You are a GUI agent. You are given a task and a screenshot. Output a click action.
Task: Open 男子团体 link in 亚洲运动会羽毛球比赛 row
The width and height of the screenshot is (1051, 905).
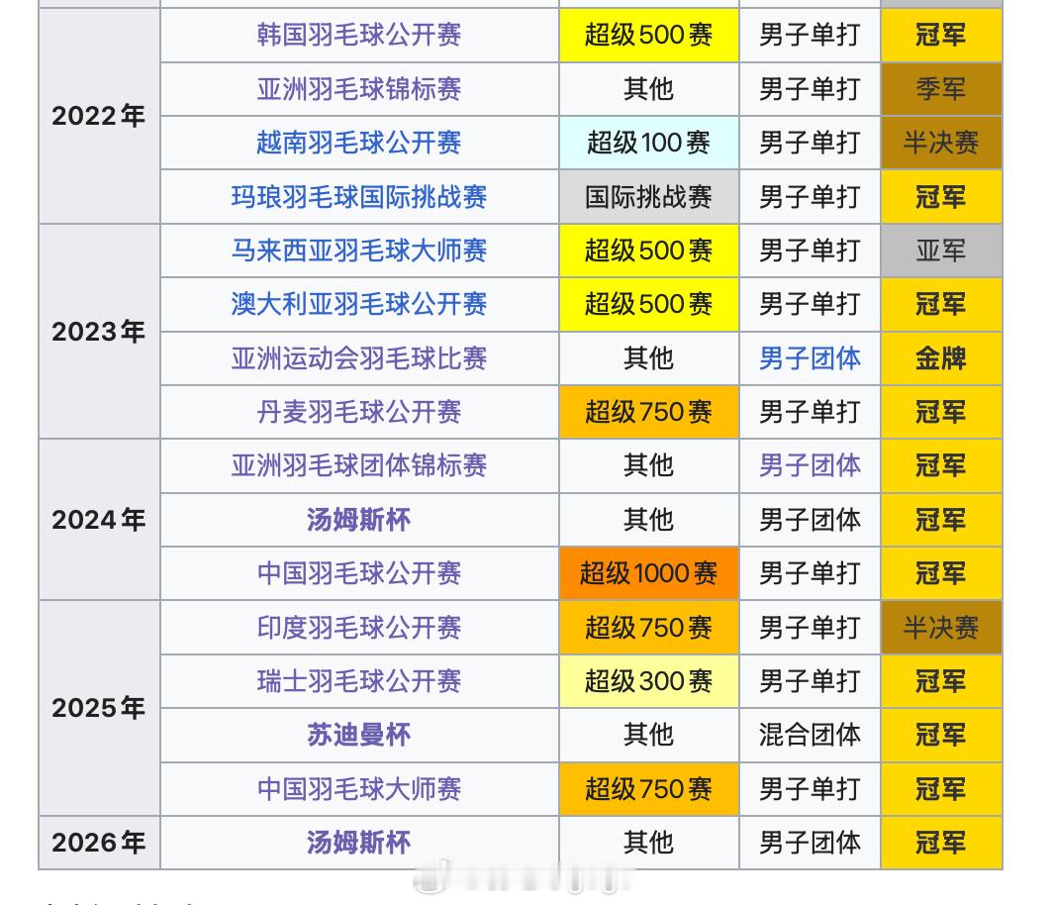(810, 358)
